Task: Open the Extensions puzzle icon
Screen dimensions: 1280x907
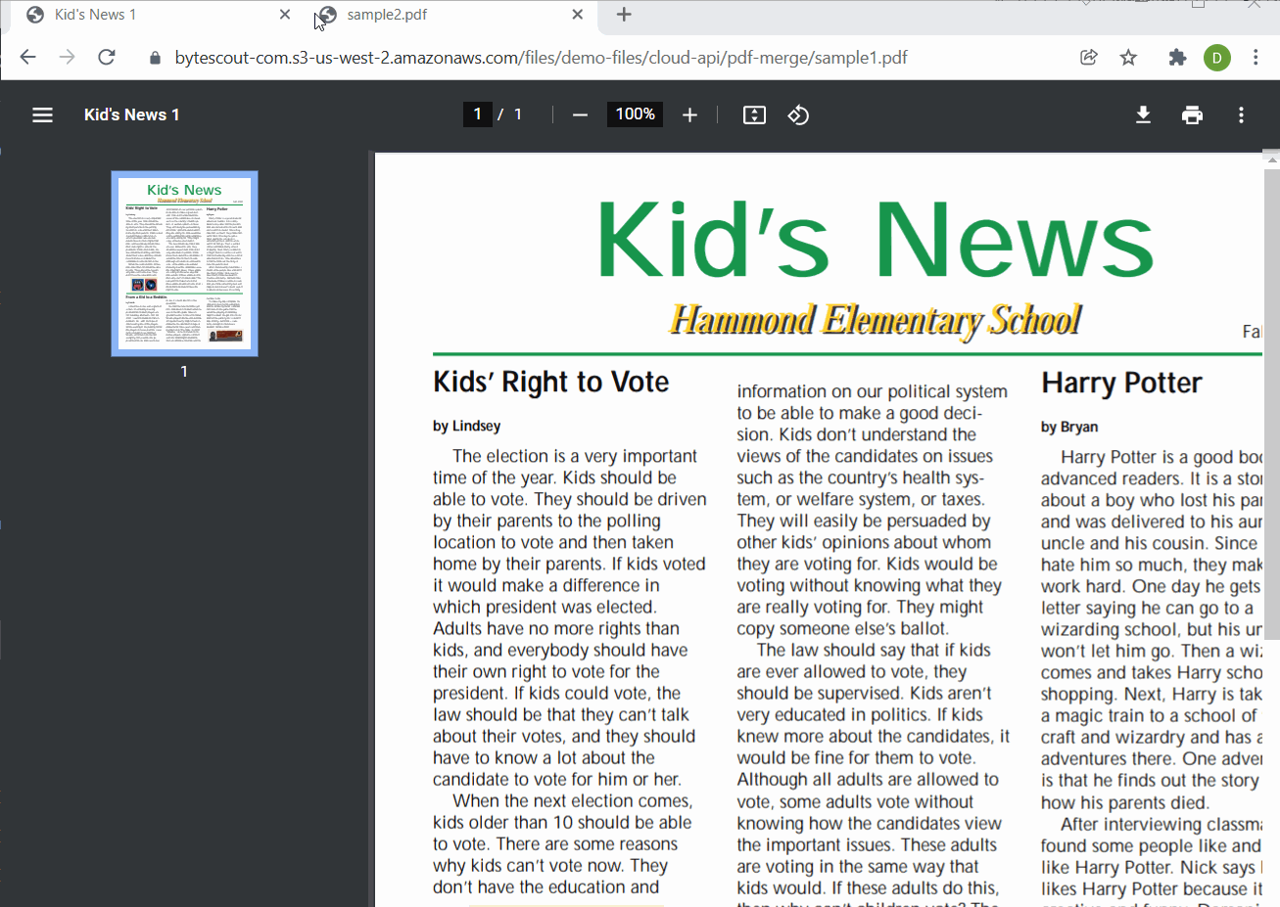Action: pyautogui.click(x=1177, y=57)
